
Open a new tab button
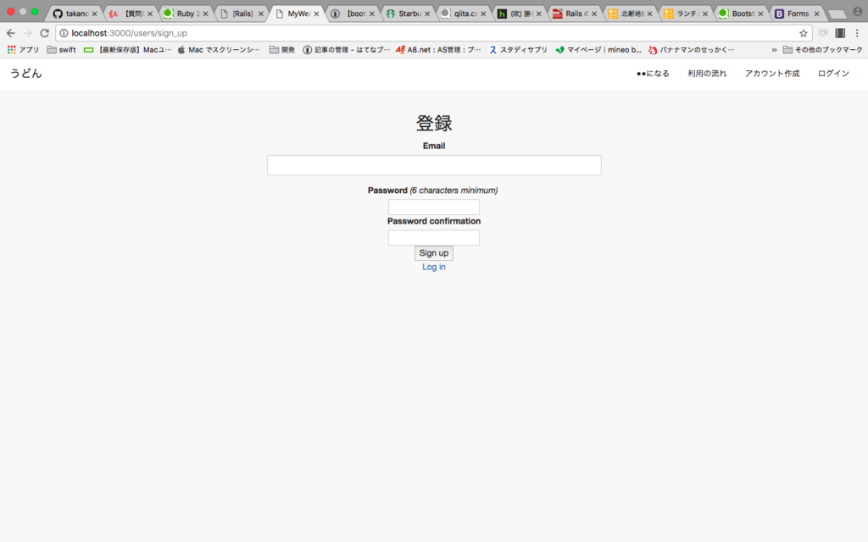837,15
